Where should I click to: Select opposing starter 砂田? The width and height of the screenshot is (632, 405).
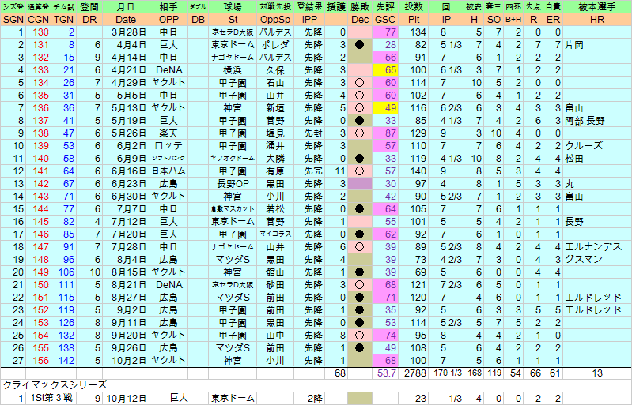pyautogui.click(x=275, y=285)
